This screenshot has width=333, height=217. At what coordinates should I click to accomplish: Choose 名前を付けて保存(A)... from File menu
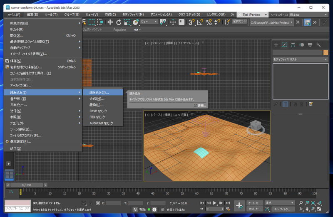click(x=43, y=67)
